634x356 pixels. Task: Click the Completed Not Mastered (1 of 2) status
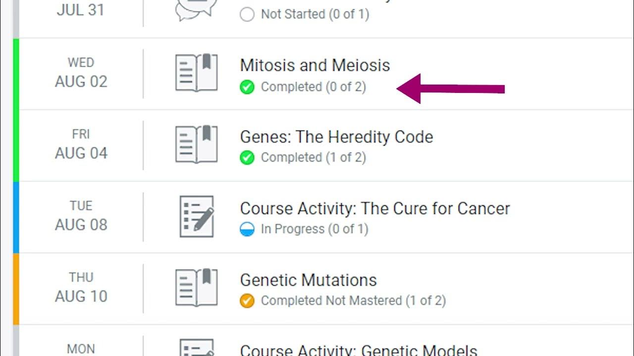click(353, 301)
